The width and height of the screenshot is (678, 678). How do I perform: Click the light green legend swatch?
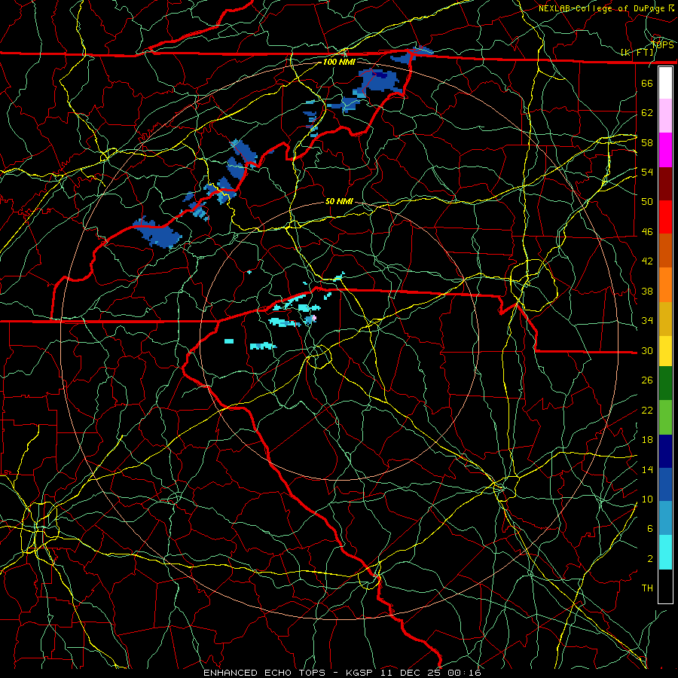point(665,417)
